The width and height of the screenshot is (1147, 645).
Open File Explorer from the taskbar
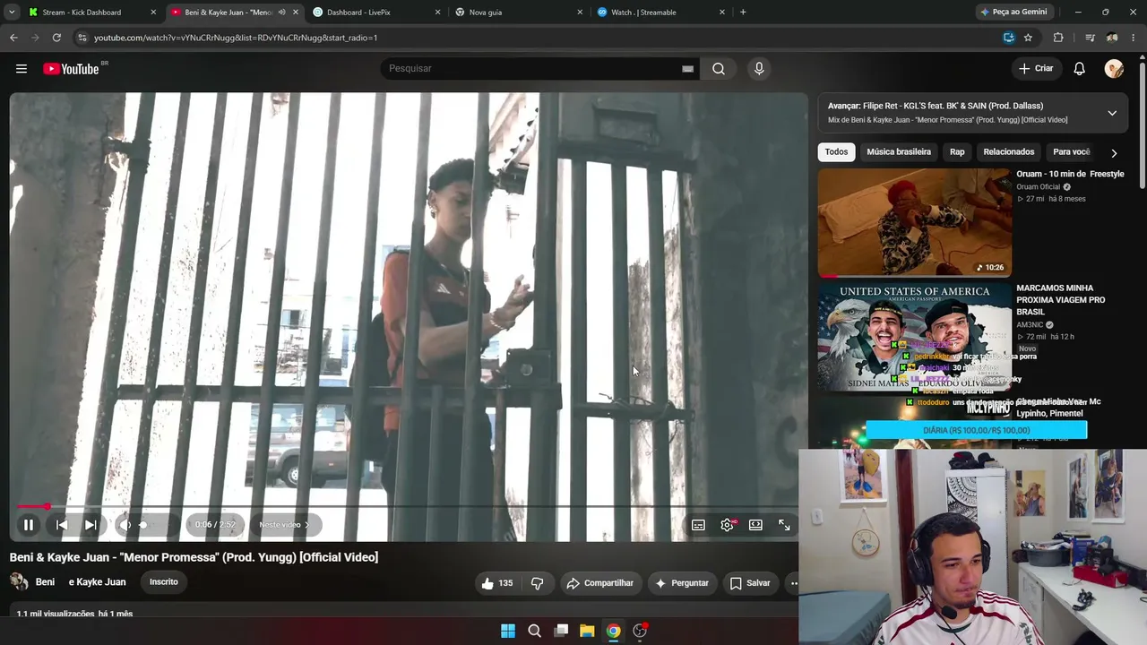pyautogui.click(x=587, y=632)
